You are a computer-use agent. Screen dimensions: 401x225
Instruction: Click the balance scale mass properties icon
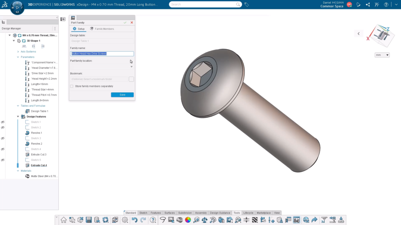click(204, 220)
